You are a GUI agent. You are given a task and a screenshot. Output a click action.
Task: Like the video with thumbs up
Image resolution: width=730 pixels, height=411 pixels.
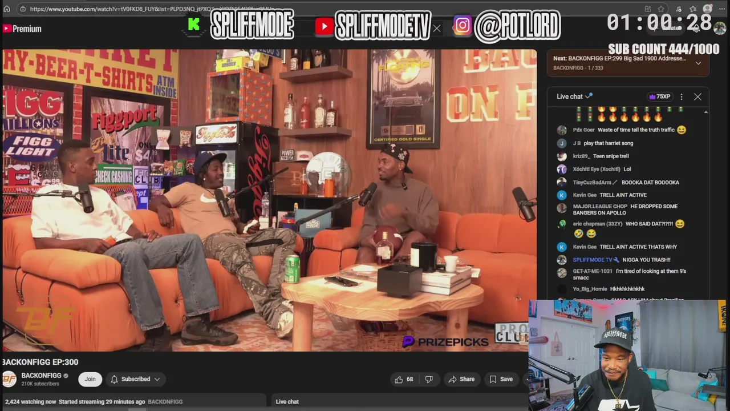pos(404,379)
